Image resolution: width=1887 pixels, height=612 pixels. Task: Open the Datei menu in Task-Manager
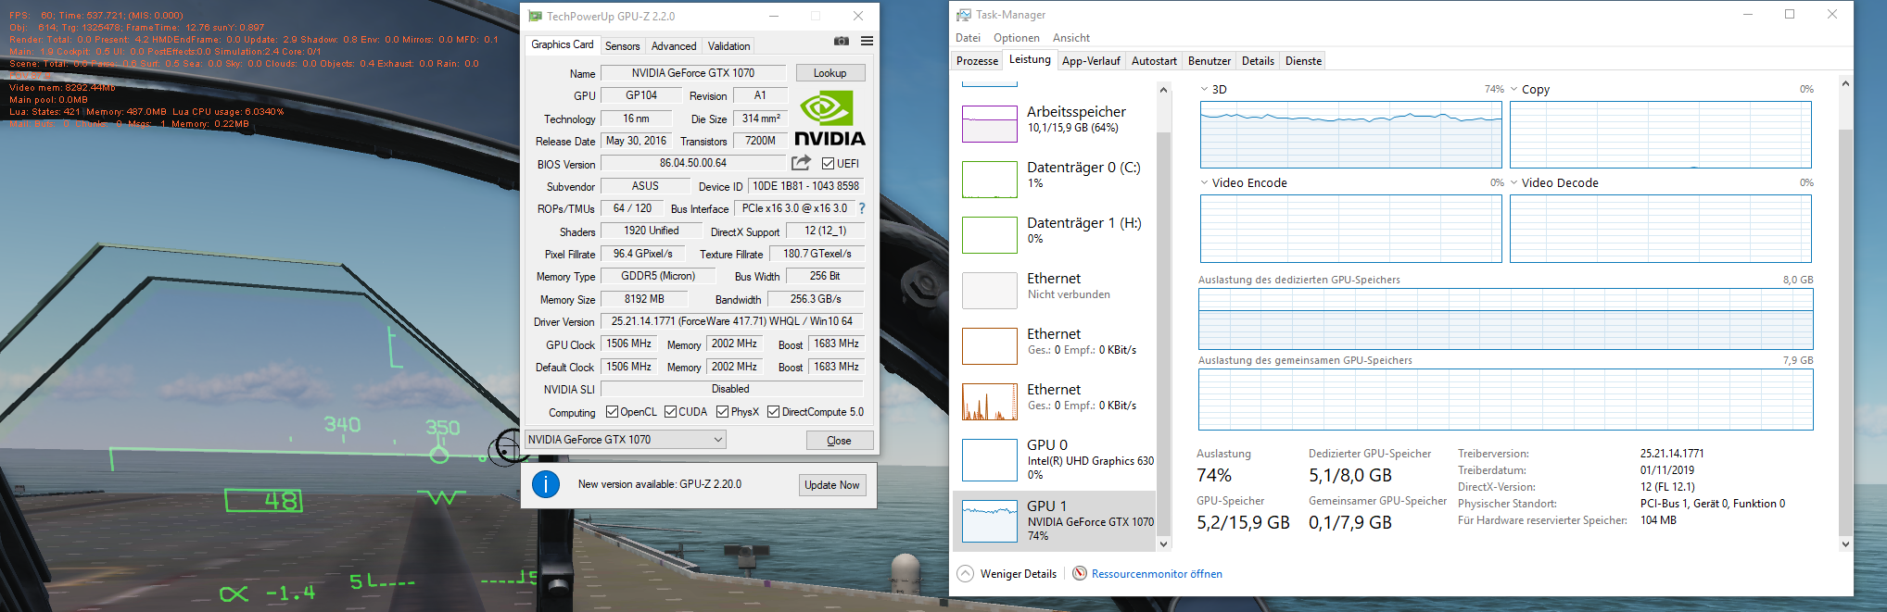click(968, 38)
